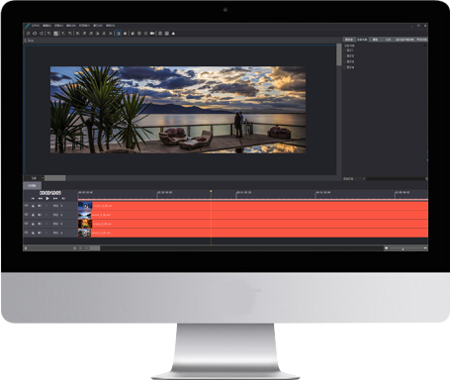This screenshot has height=380, width=451.
Task: Click the timeline zoom slider at bottom right
Action: pyautogui.click(x=406, y=248)
